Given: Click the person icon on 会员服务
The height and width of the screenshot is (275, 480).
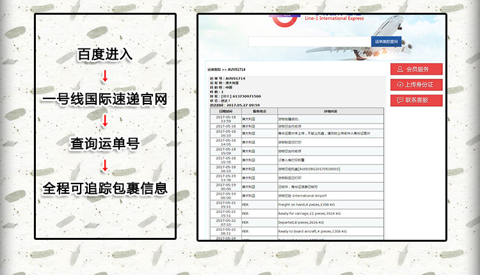Looking at the screenshot, I should click(x=400, y=69).
